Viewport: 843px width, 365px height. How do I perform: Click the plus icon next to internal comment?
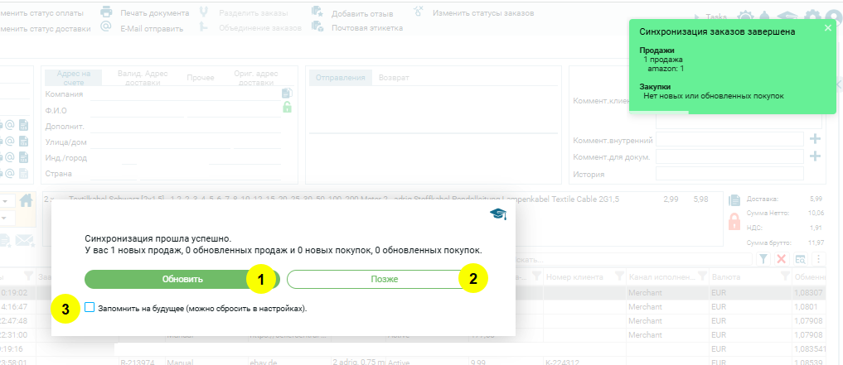(815, 139)
